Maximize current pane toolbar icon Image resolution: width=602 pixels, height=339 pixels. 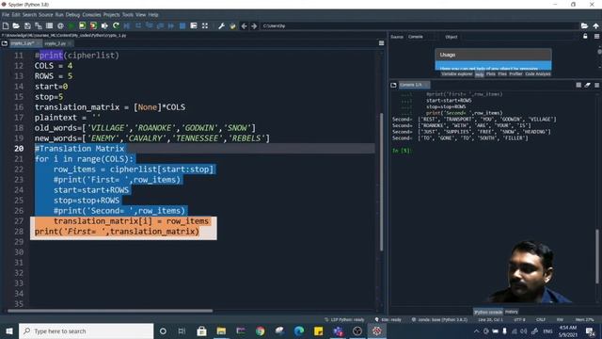205,25
